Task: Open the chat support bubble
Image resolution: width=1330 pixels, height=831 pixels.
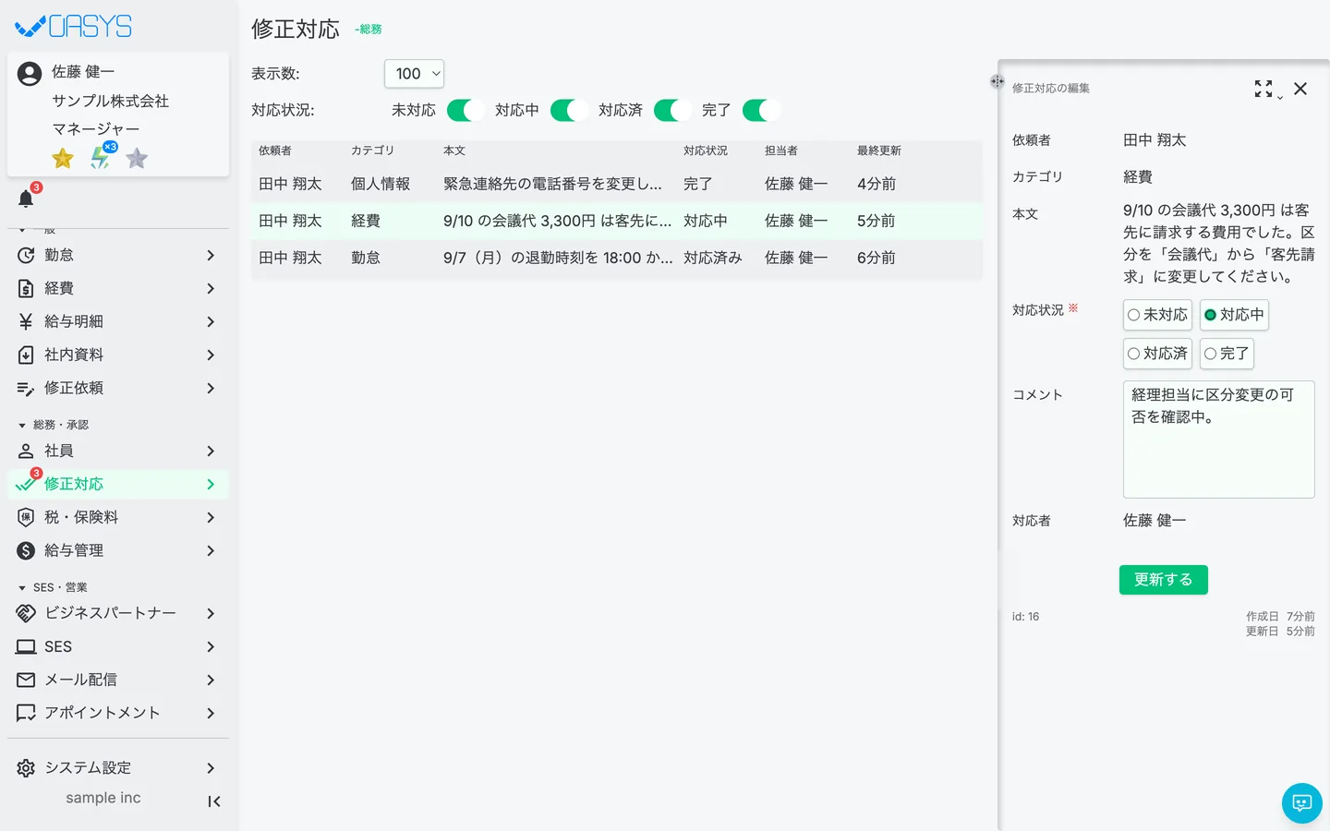Action: [x=1302, y=803]
